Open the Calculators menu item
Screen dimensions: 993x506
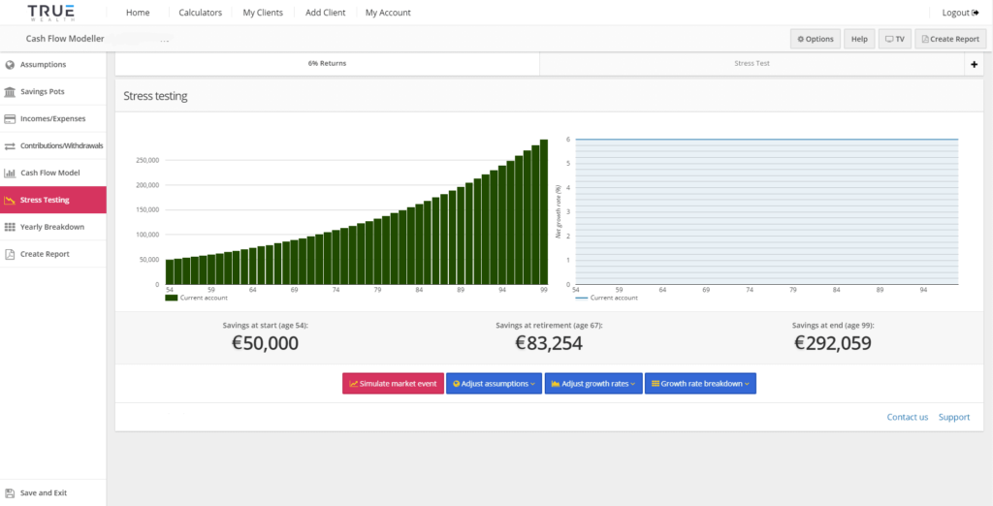pos(200,13)
